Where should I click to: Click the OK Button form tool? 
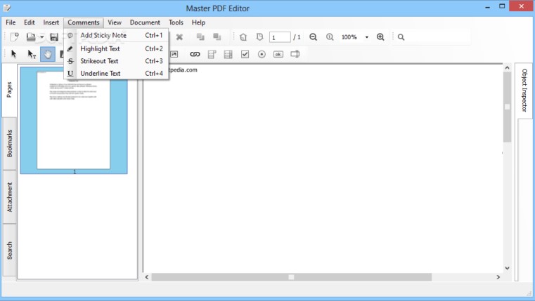pos(278,54)
